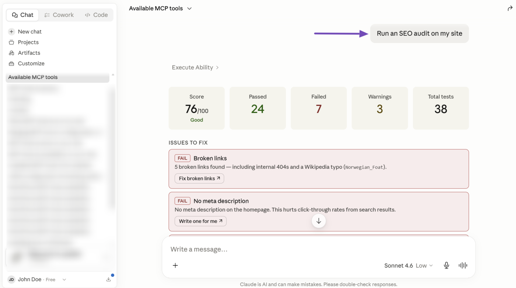Switch to the Code tab
Image resolution: width=516 pixels, height=288 pixels.
point(96,15)
